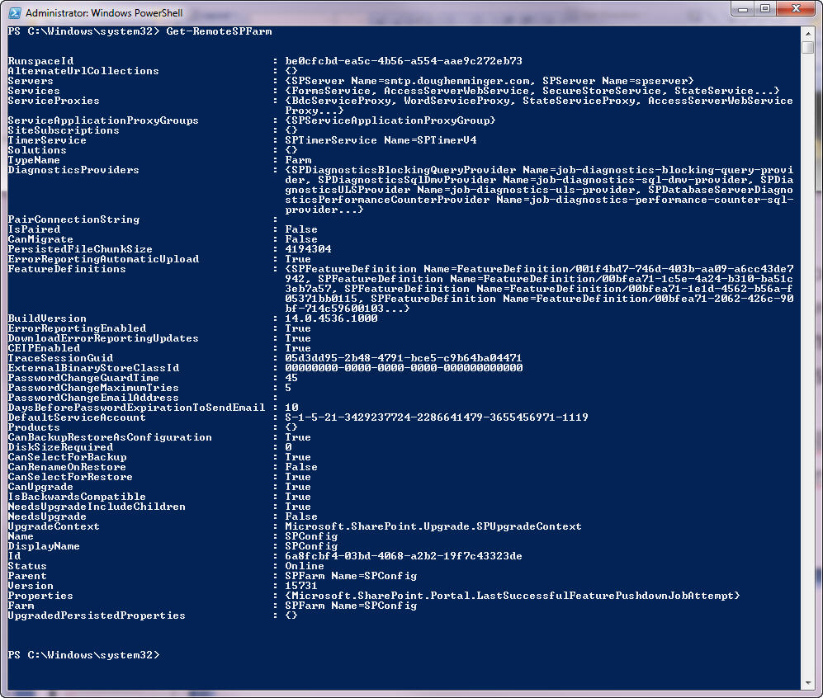Click the TypeName value Farm
Screen dimensions: 823x698
298,160
